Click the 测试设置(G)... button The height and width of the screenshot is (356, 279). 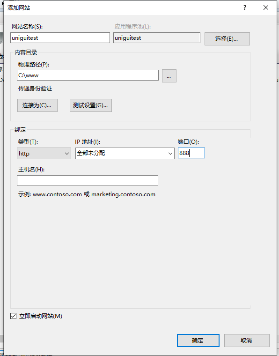click(x=91, y=105)
